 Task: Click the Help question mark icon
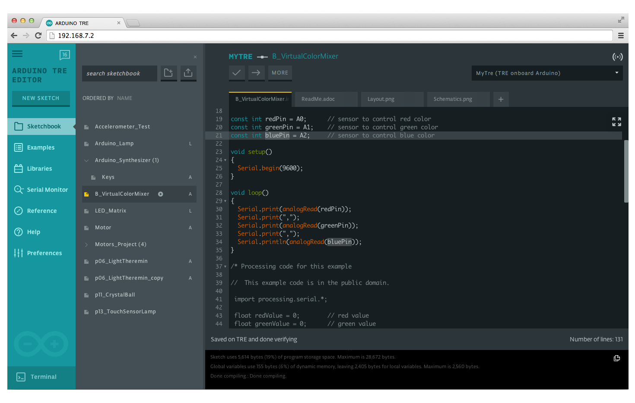coord(19,232)
